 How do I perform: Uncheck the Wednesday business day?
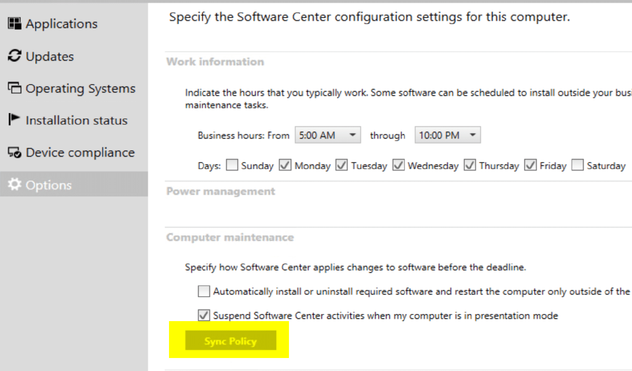click(398, 165)
